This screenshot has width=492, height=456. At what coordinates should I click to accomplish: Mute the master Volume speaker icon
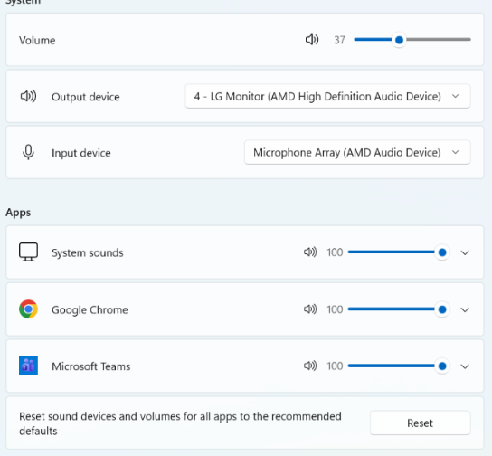(312, 40)
